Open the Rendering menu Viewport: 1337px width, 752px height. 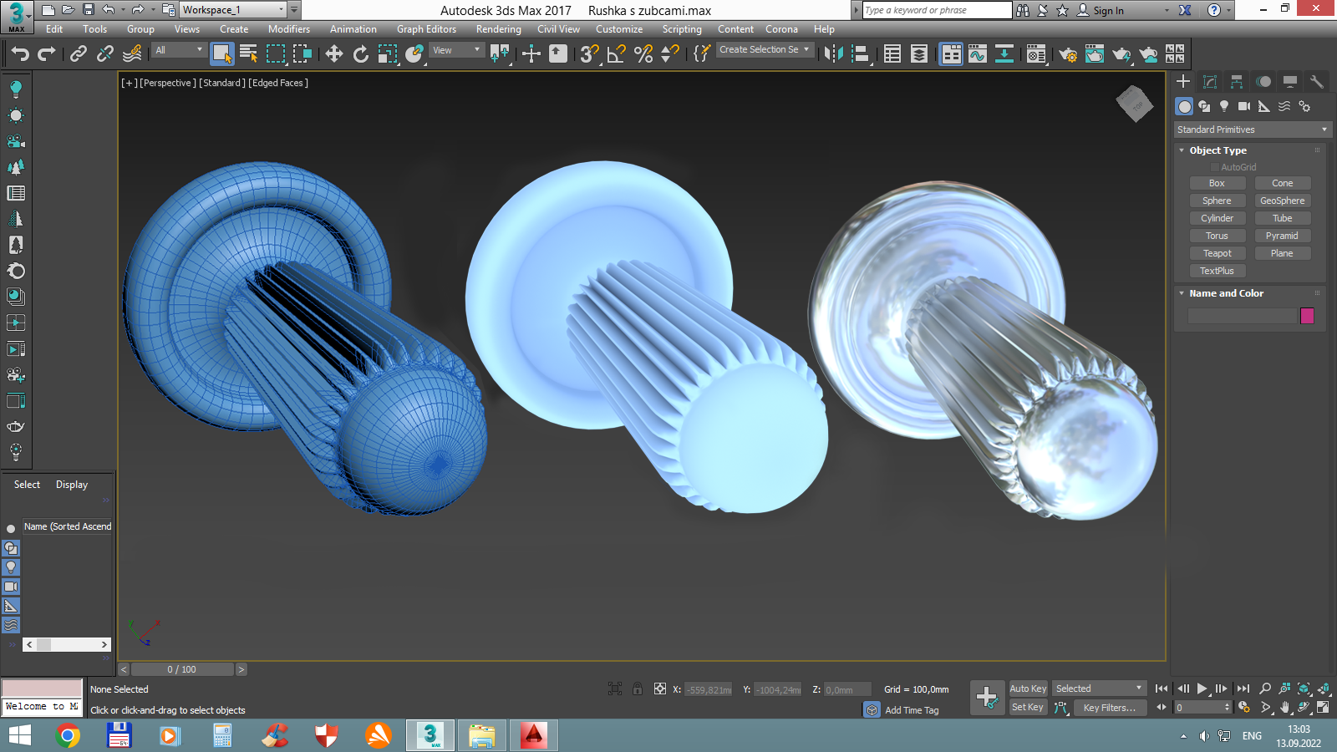click(499, 29)
